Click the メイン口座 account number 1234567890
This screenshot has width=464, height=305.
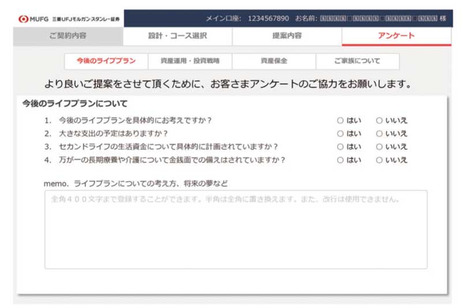(268, 18)
